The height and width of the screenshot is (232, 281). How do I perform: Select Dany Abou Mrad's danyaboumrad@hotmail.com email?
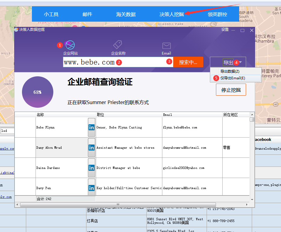(x=192, y=148)
